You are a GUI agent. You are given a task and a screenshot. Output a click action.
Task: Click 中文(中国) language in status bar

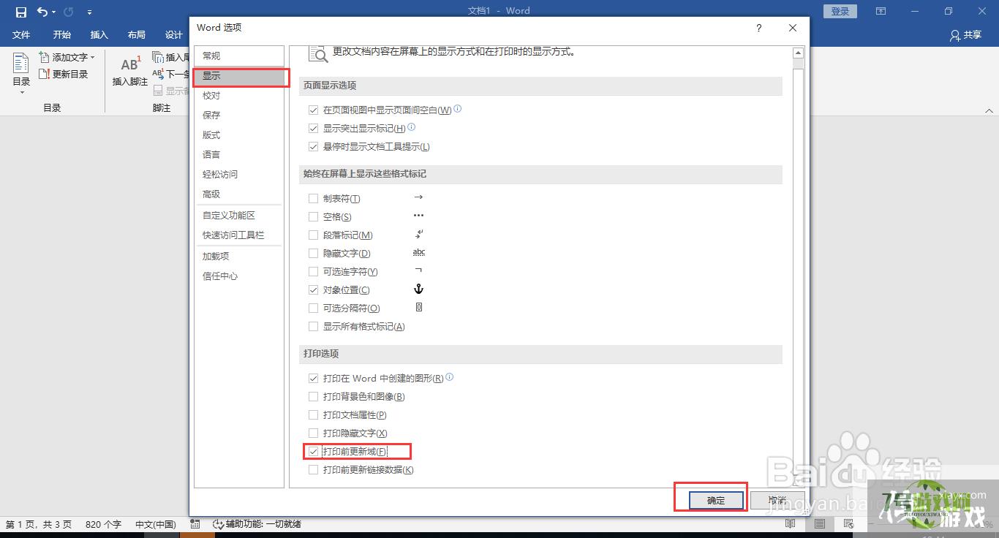click(156, 524)
